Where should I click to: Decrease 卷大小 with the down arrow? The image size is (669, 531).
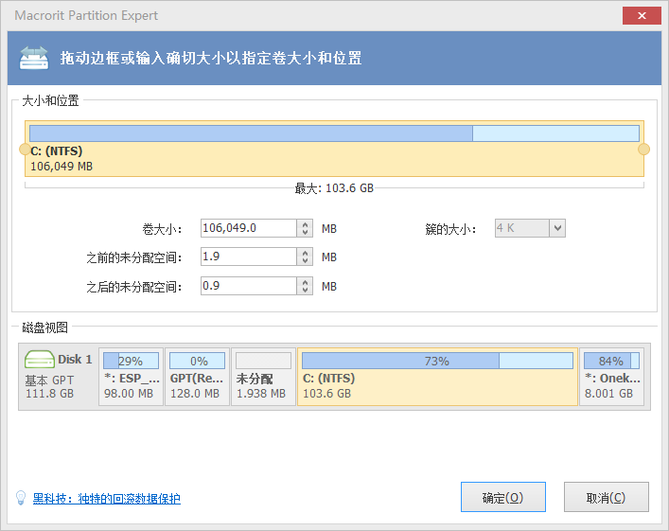305,233
